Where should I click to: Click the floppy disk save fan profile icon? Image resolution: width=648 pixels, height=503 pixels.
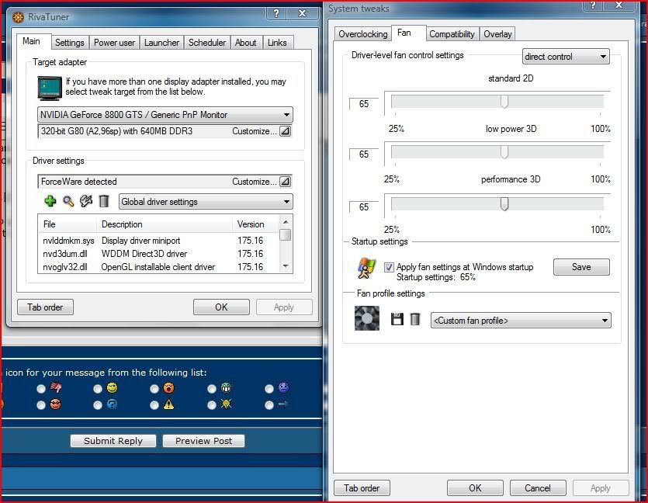pos(397,319)
